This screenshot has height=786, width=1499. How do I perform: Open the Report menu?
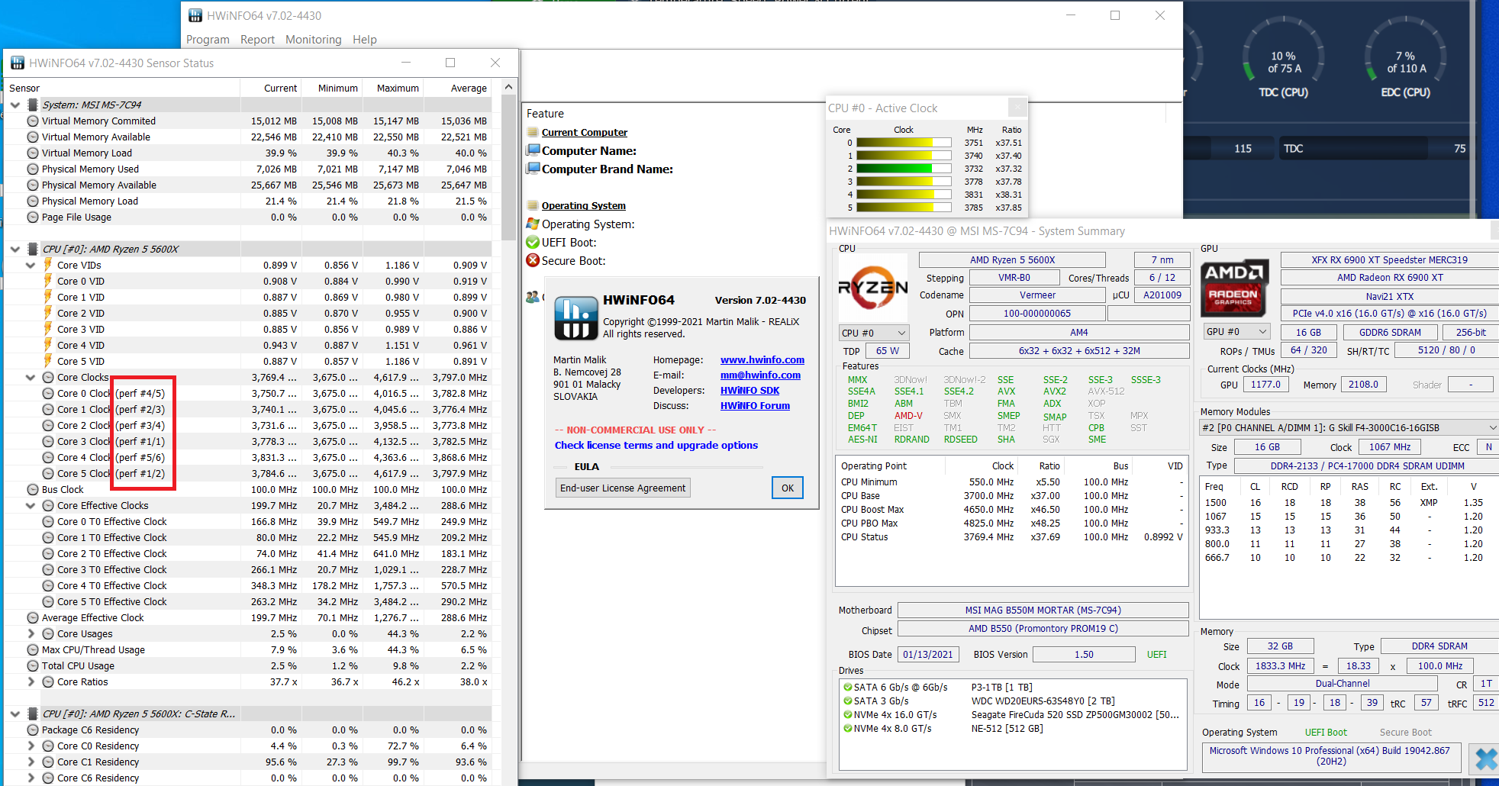(257, 40)
